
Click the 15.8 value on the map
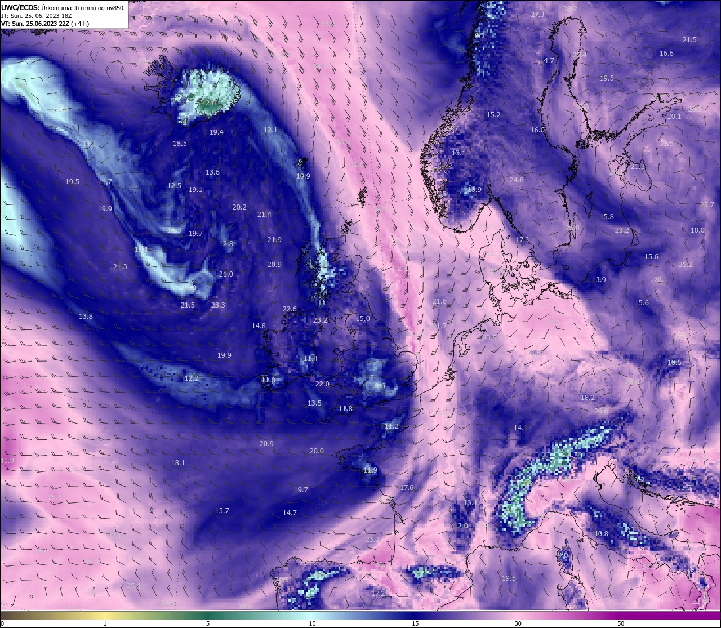(607, 216)
